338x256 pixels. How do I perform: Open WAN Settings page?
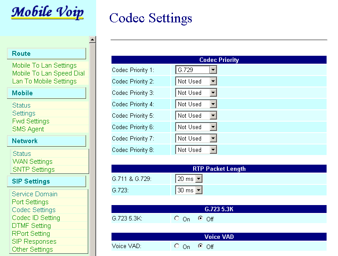click(x=32, y=162)
